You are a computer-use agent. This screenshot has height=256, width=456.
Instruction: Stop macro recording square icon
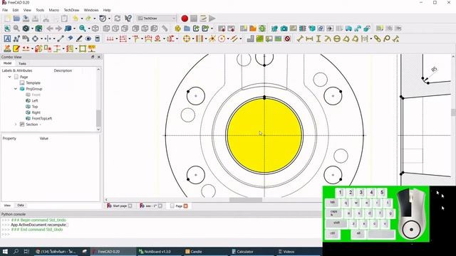click(194, 18)
